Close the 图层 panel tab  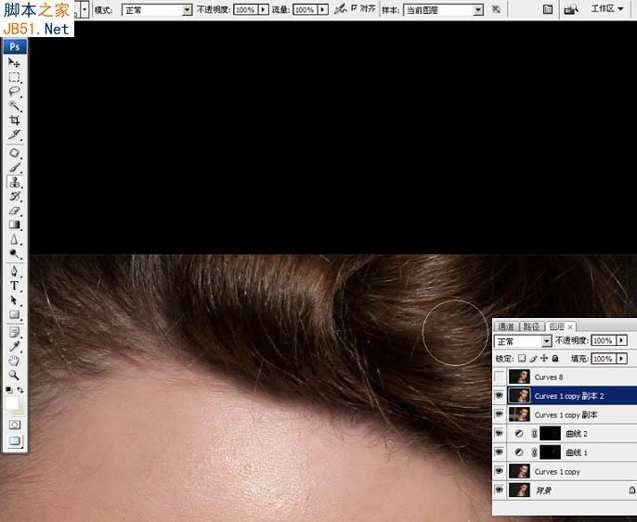point(570,326)
